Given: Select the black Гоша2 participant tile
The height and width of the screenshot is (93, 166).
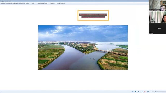Looking at the screenshot, I should point(157,28).
